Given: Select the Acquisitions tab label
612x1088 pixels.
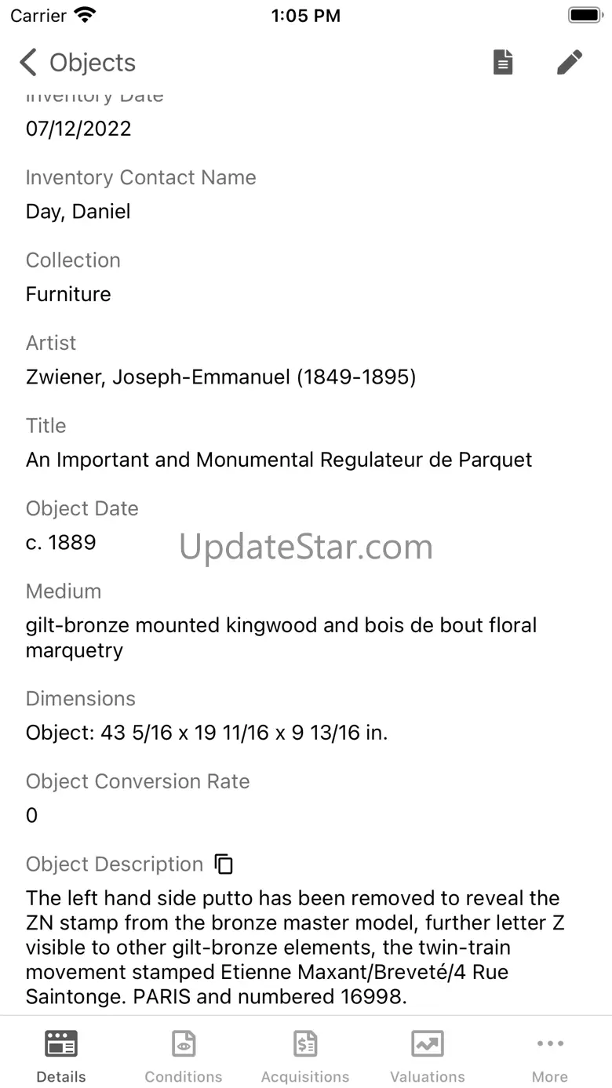Looking at the screenshot, I should click(305, 1077).
